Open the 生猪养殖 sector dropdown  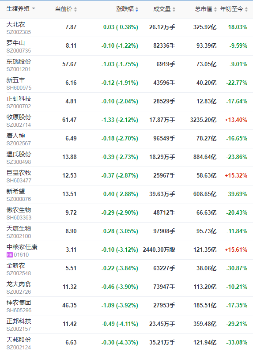tap(21, 9)
